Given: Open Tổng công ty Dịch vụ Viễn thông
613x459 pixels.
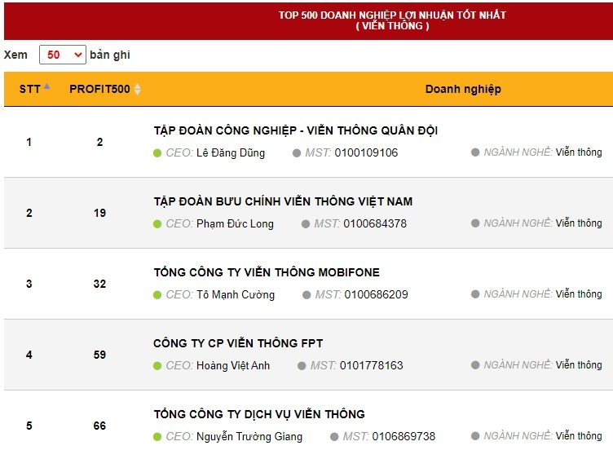Looking at the screenshot, I should 258,414.
